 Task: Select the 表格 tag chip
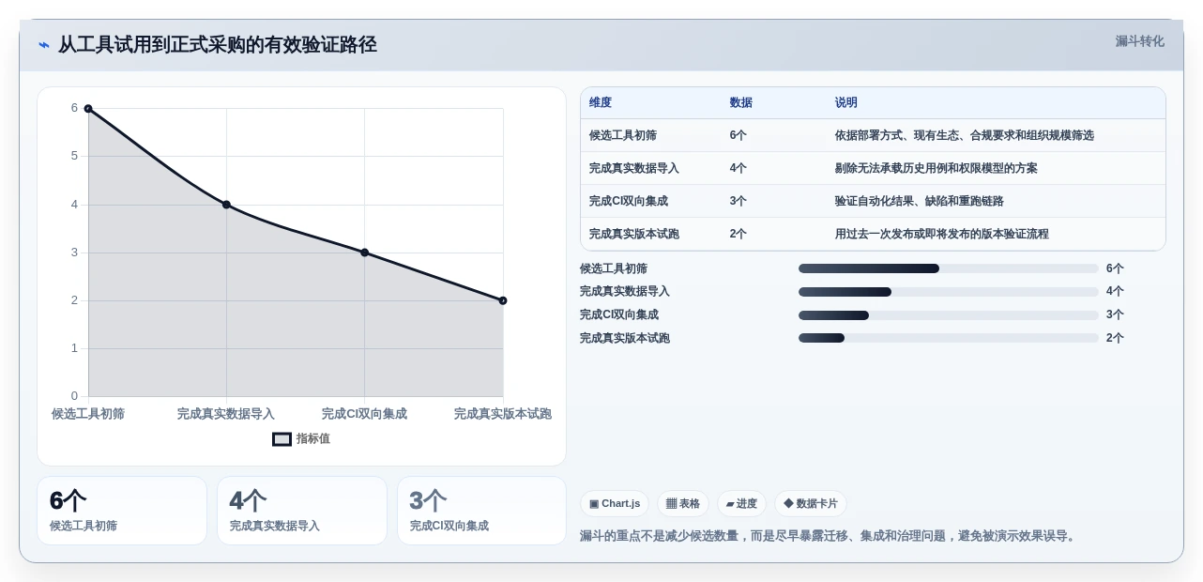point(683,504)
